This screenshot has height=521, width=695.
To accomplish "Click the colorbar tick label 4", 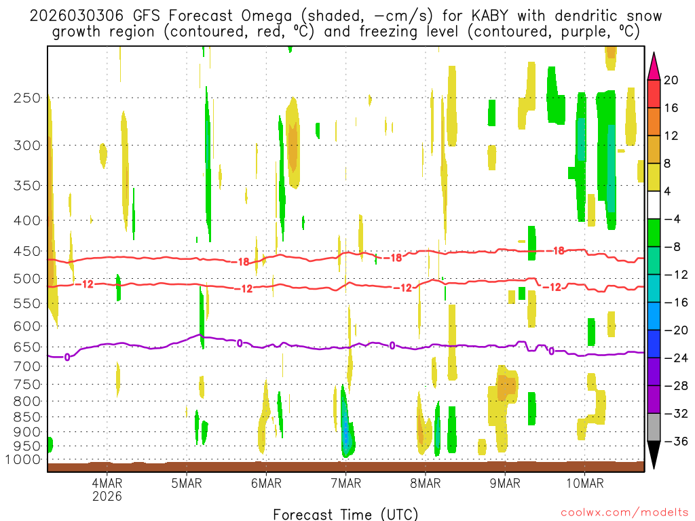I will 667,191.
